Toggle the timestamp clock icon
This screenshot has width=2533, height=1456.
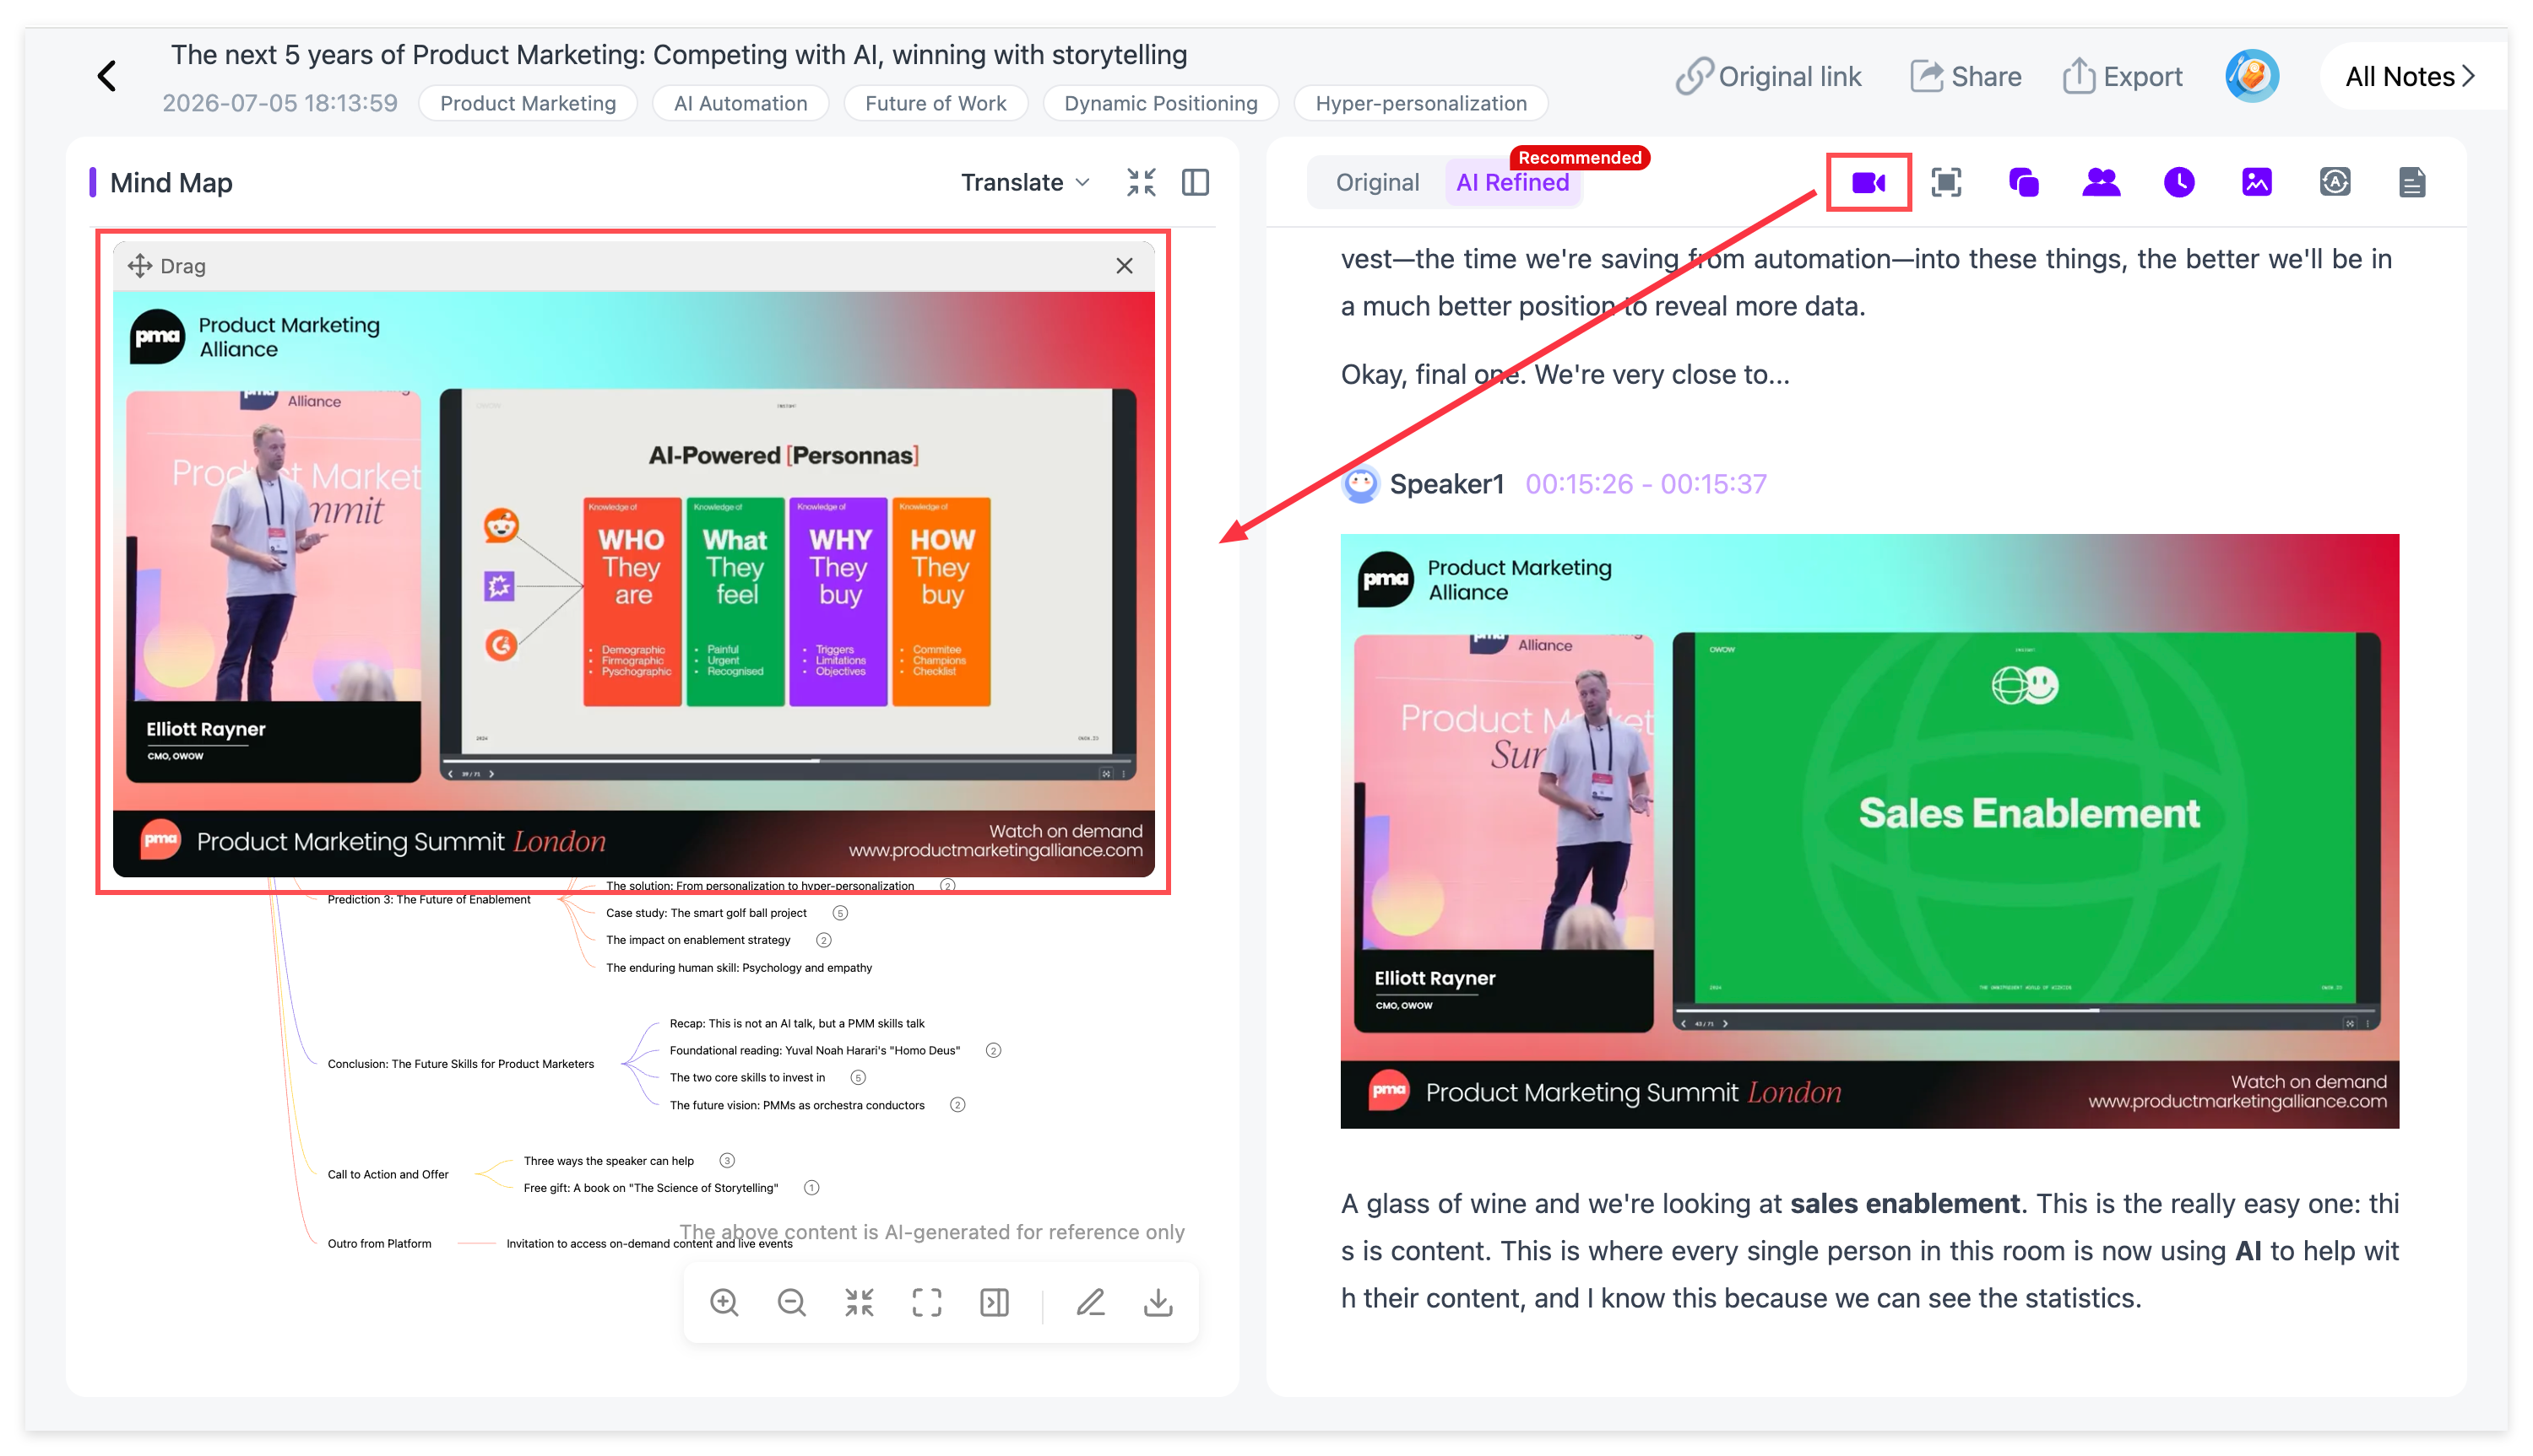(x=2178, y=183)
